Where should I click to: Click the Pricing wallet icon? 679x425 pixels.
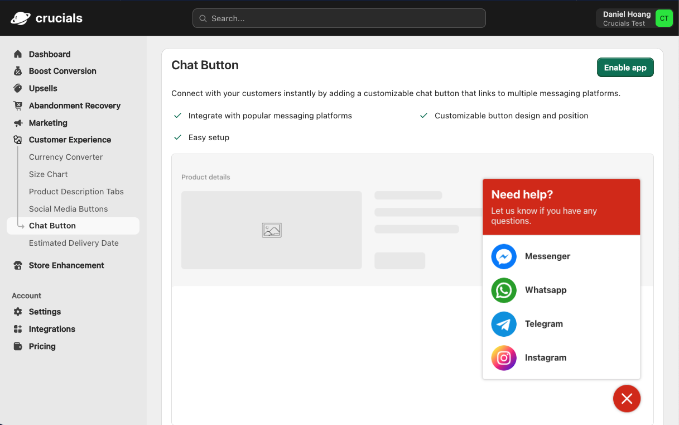pyautogui.click(x=18, y=346)
